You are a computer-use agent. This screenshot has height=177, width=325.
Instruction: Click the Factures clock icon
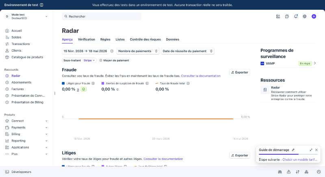pos(7,89)
